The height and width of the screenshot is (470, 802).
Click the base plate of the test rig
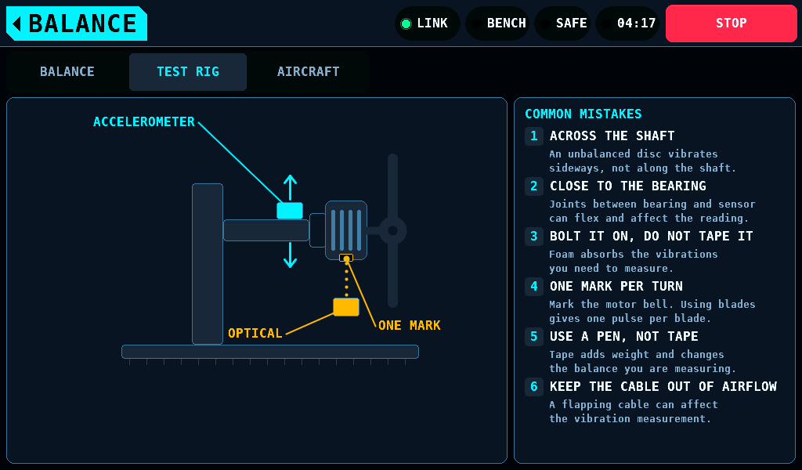[270, 352]
